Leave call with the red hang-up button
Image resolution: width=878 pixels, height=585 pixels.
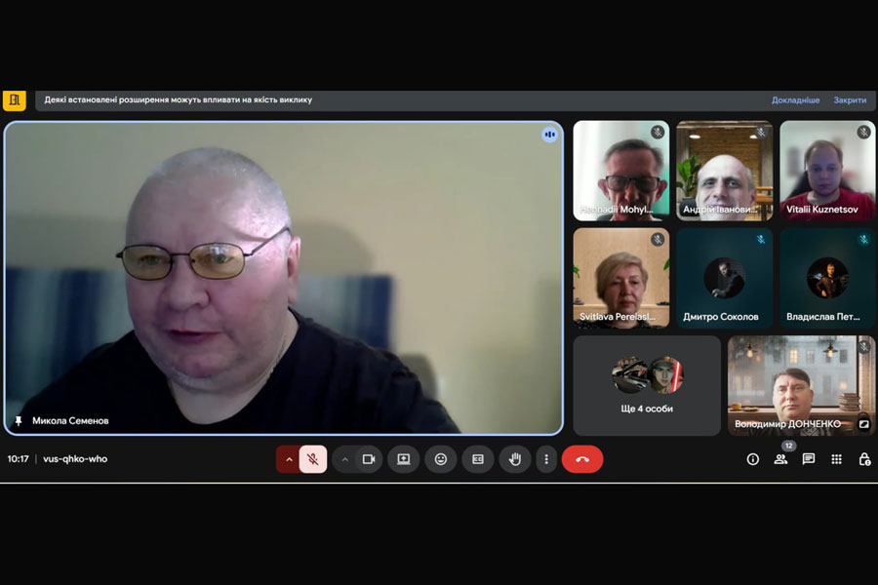point(582,459)
